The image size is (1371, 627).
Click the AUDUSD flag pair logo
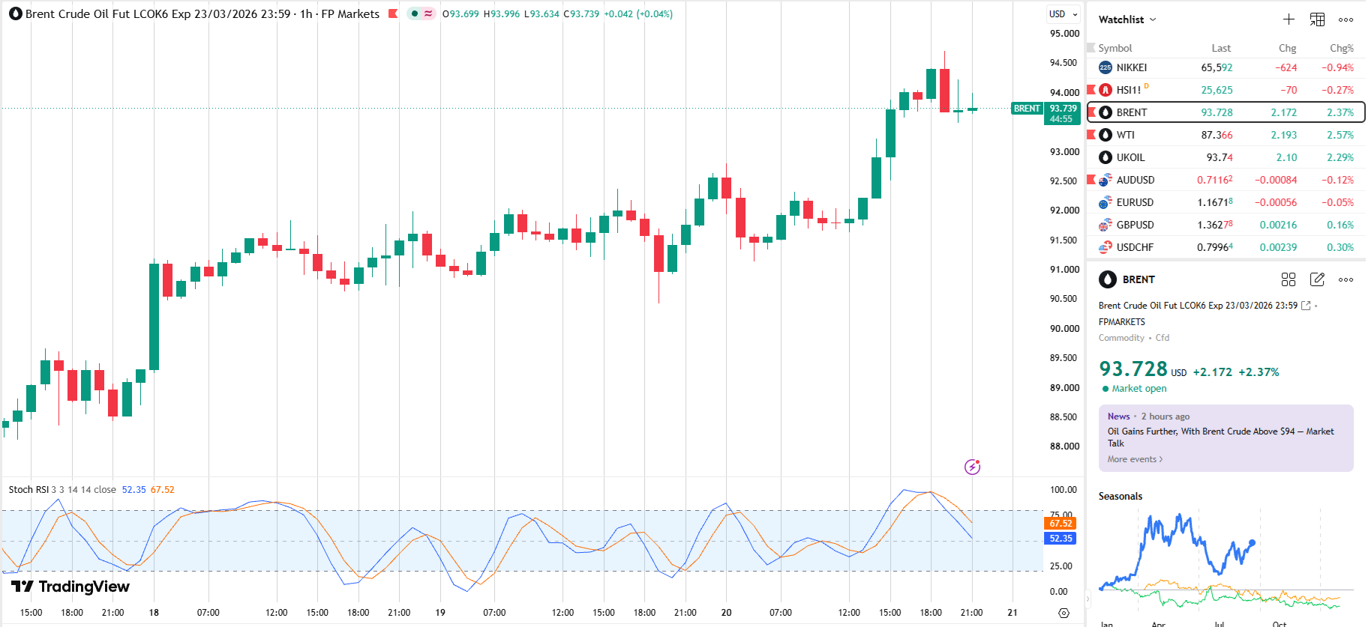pyautogui.click(x=1105, y=180)
